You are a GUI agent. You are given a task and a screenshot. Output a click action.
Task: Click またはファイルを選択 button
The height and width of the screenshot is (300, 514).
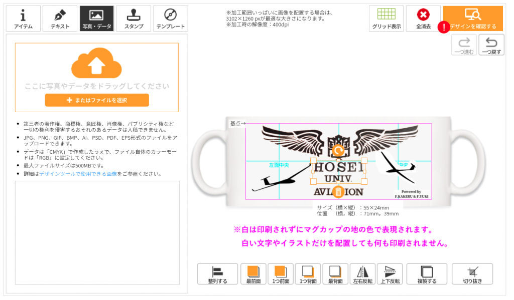tap(97, 100)
